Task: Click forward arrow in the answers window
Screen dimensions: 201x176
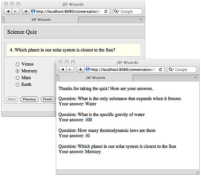Action: click(x=70, y=70)
